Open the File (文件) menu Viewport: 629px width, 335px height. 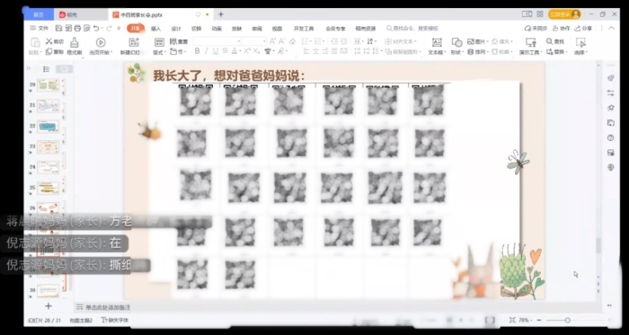40,28
